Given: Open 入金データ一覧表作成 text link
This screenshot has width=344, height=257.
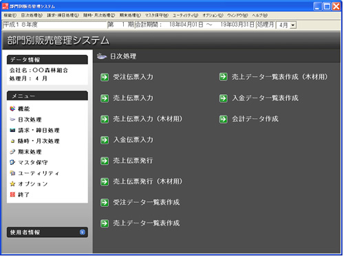Looking at the screenshot, I should pyautogui.click(x=265, y=98).
